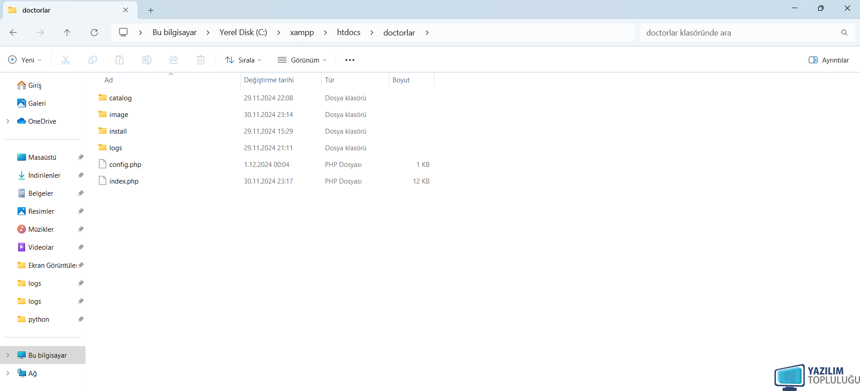Go back with the left arrow
The image size is (860, 391).
[x=13, y=32]
